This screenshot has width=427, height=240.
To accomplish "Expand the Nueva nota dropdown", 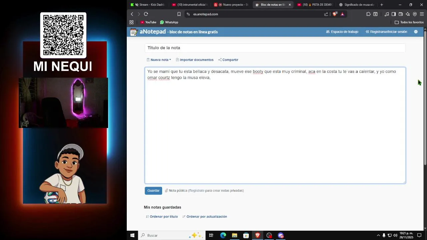I will click(159, 60).
